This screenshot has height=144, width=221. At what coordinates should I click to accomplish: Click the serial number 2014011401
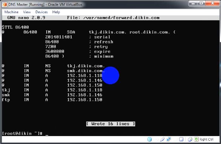click(x=59, y=37)
